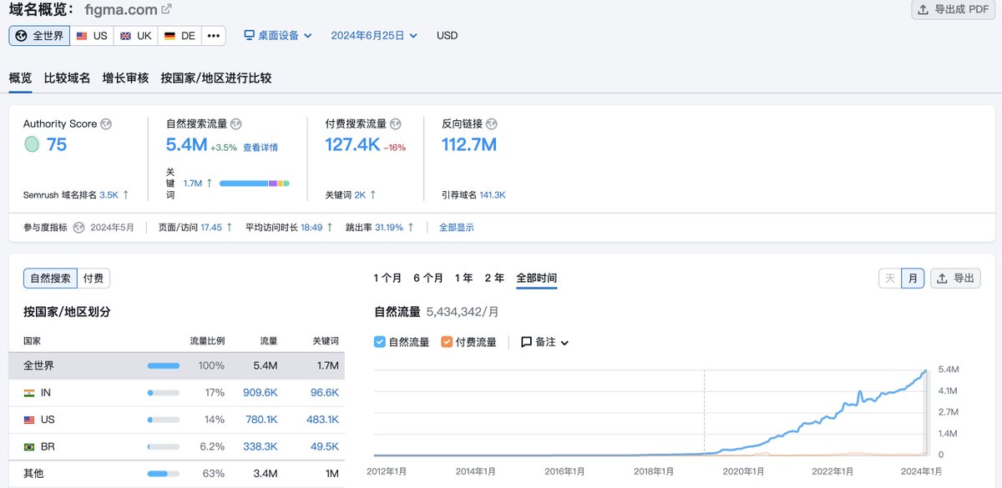This screenshot has height=488, width=1002.
Task: Click 全部显示 link
Action: 457,227
